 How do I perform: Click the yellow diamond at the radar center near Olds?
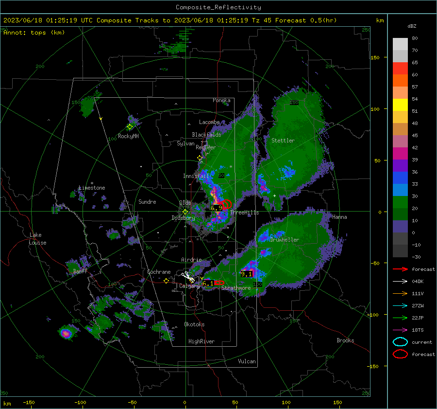[x=185, y=212]
